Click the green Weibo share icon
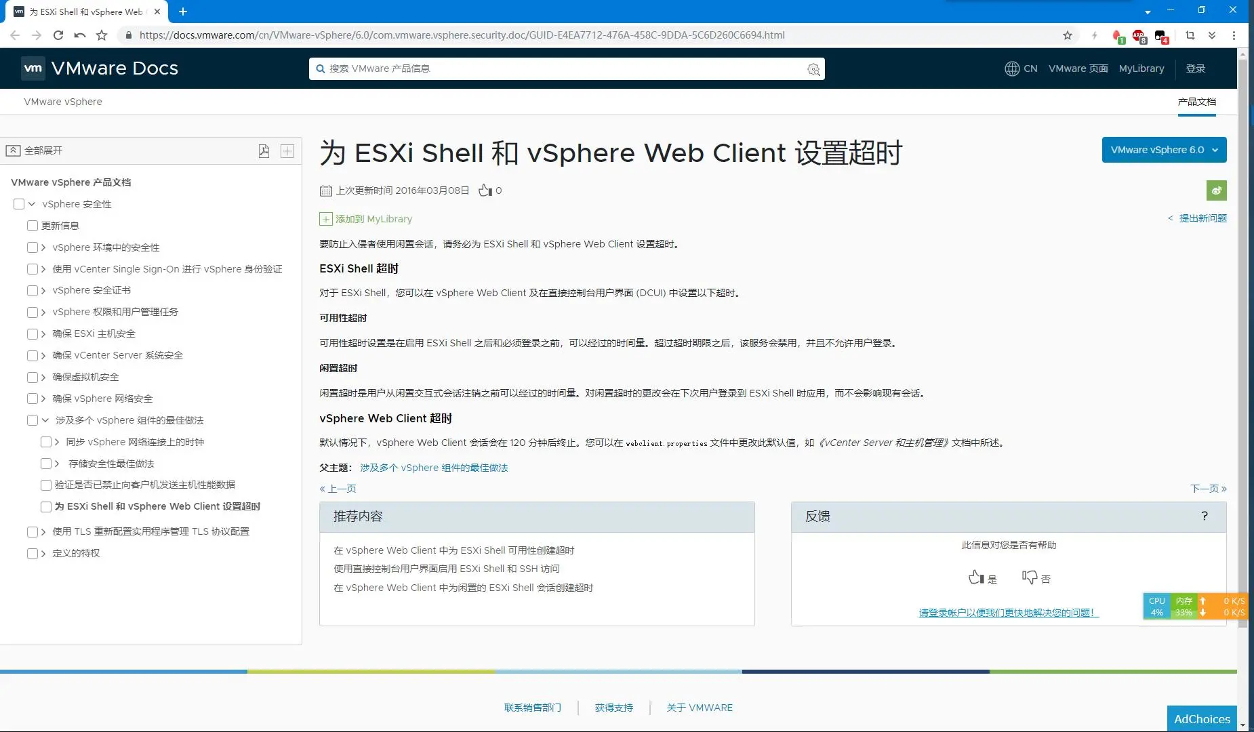 (1216, 190)
